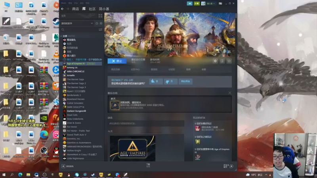The height and width of the screenshot is (178, 317).
Task: Open friends and chat icon
Action: pos(231,166)
